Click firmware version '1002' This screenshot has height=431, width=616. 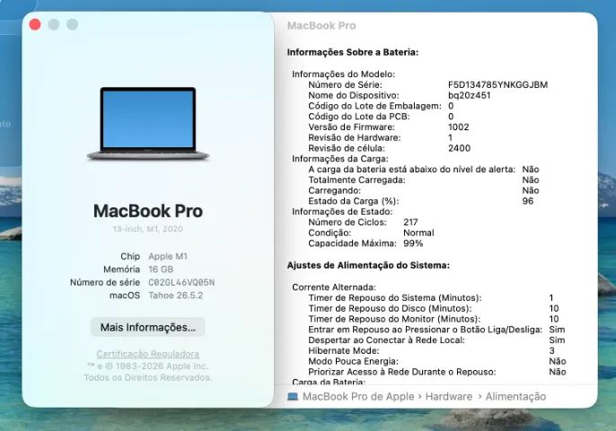point(459,127)
